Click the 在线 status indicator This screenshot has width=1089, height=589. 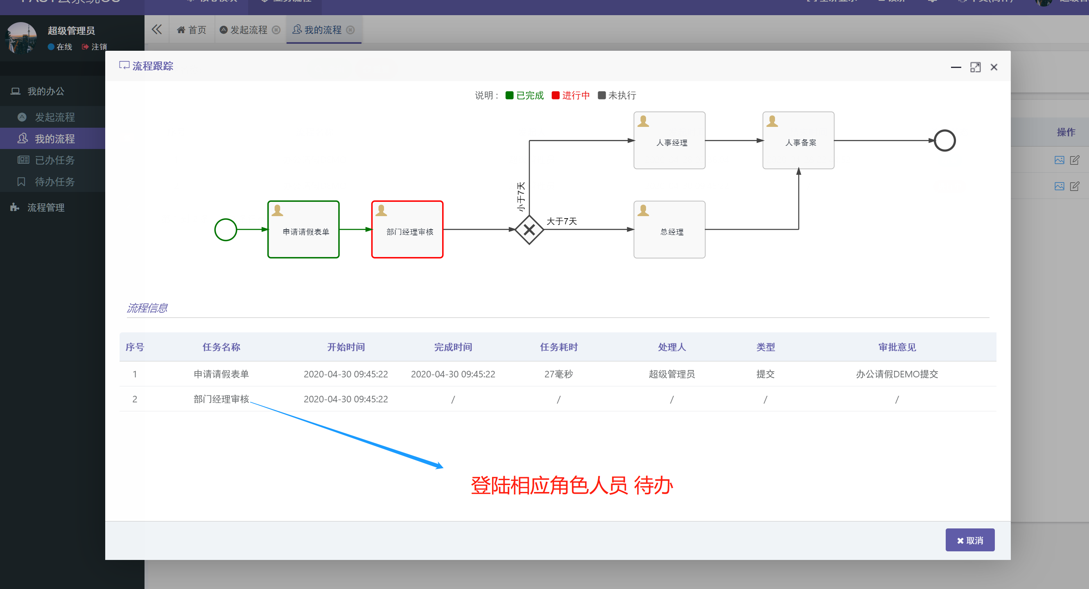pos(60,47)
